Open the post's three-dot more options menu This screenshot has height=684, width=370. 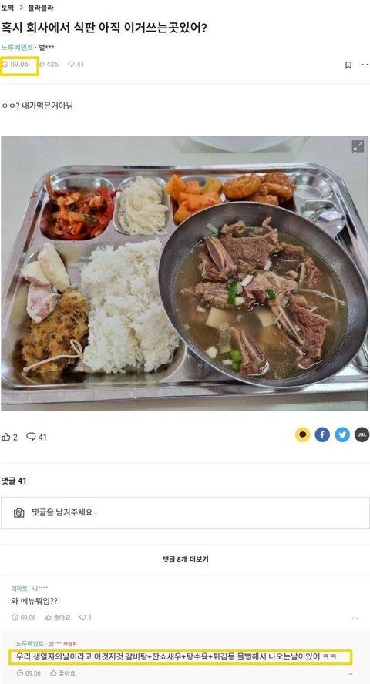point(365,65)
